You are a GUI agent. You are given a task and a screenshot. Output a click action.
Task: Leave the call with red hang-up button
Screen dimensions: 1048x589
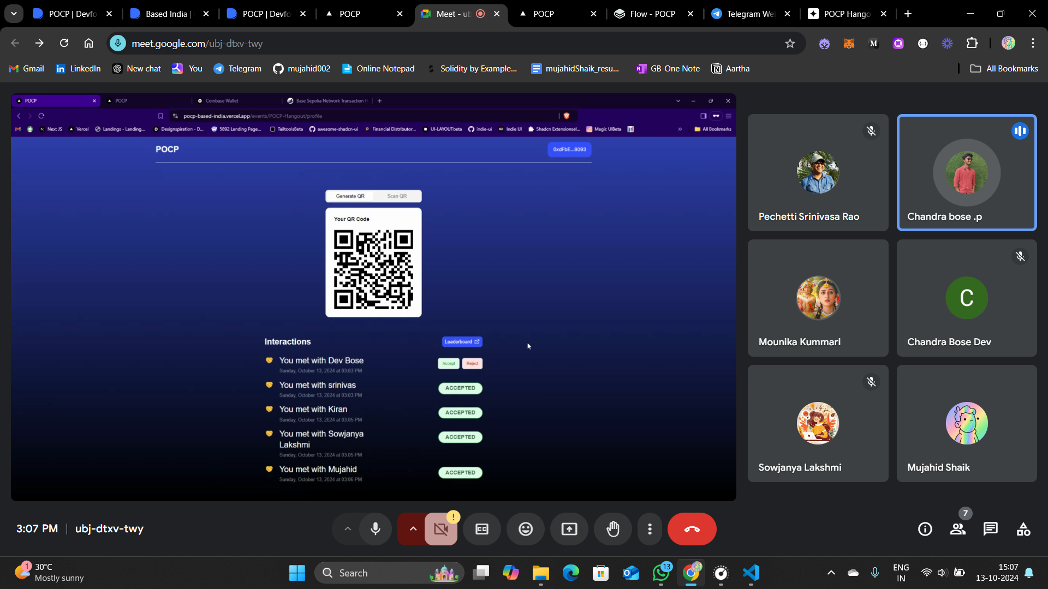click(x=692, y=529)
